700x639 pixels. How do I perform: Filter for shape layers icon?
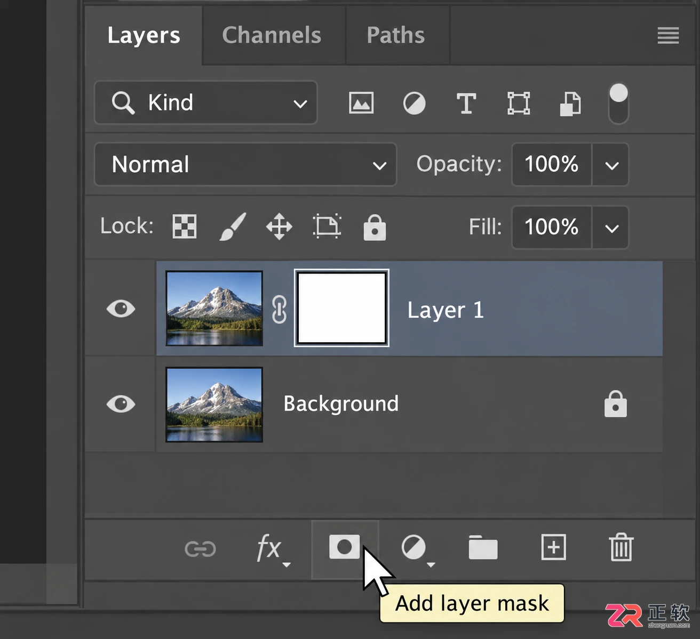(519, 103)
